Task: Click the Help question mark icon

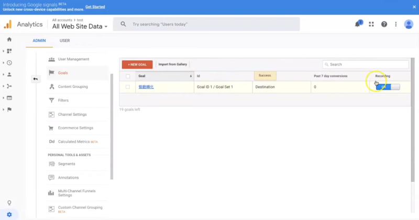Action: pos(384,24)
